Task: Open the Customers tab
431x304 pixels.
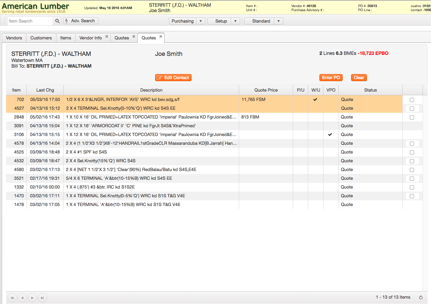Action: click(x=41, y=38)
